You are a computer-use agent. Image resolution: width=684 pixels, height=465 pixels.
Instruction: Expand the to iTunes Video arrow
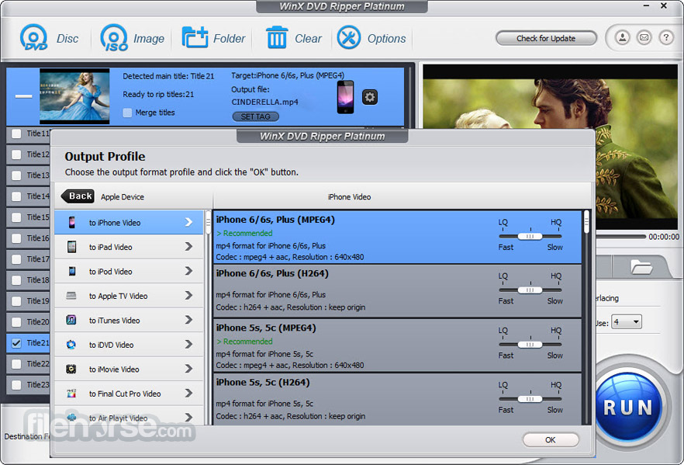click(x=188, y=320)
